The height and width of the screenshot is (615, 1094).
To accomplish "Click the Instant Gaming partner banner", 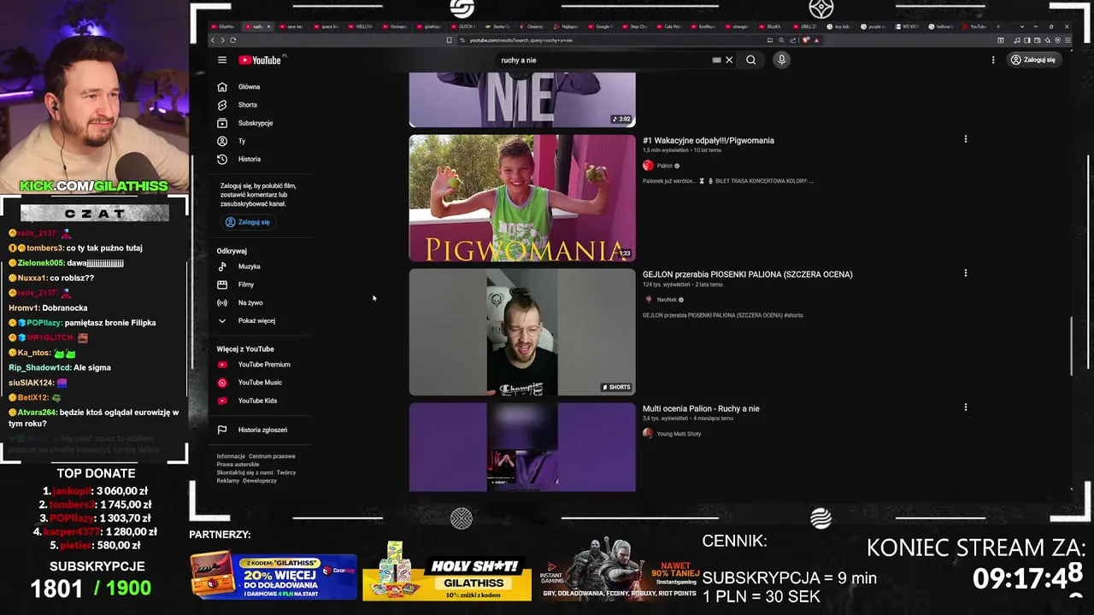I will click(619, 570).
